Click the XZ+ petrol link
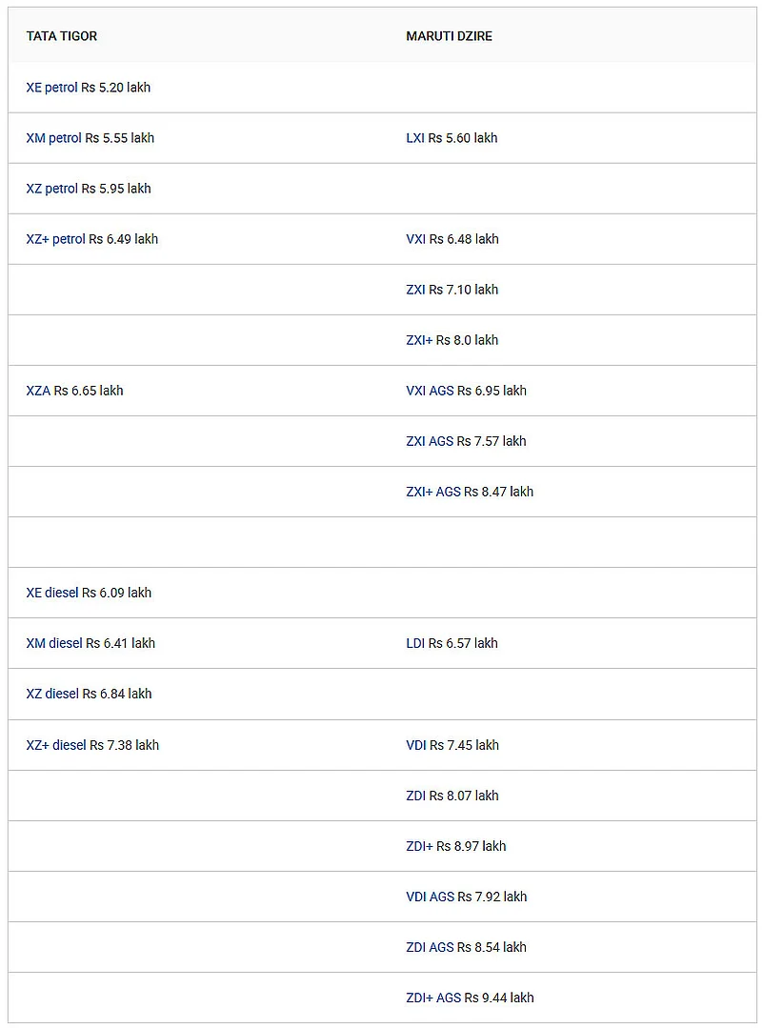This screenshot has width=763, height=1028. [x=55, y=239]
